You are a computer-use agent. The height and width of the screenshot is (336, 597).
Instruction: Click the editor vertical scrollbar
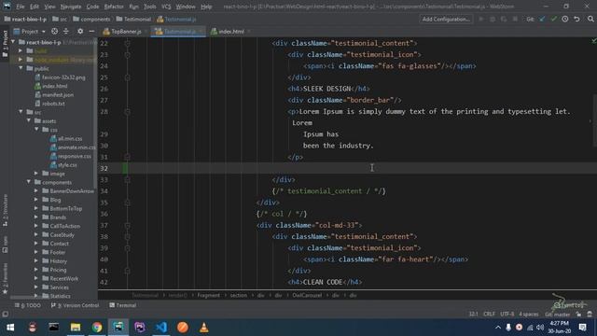594,120
